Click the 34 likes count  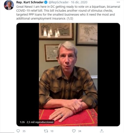[80, 131]
